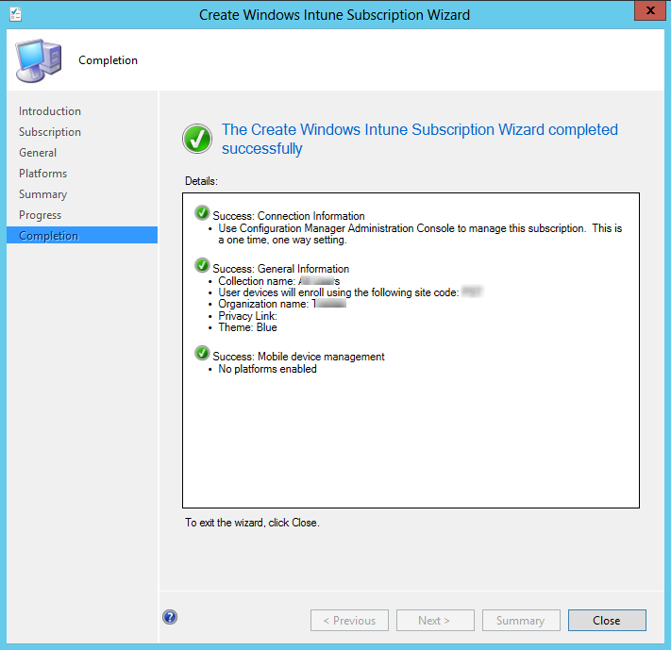This screenshot has height=650, width=671.
Task: Click the 'Privacy Link:' line
Action: coord(248,316)
